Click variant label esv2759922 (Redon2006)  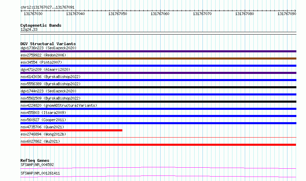click(x=43, y=55)
